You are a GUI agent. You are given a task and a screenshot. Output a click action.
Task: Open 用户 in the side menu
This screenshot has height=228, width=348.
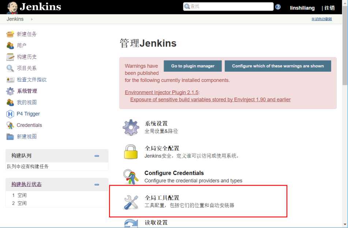point(22,45)
